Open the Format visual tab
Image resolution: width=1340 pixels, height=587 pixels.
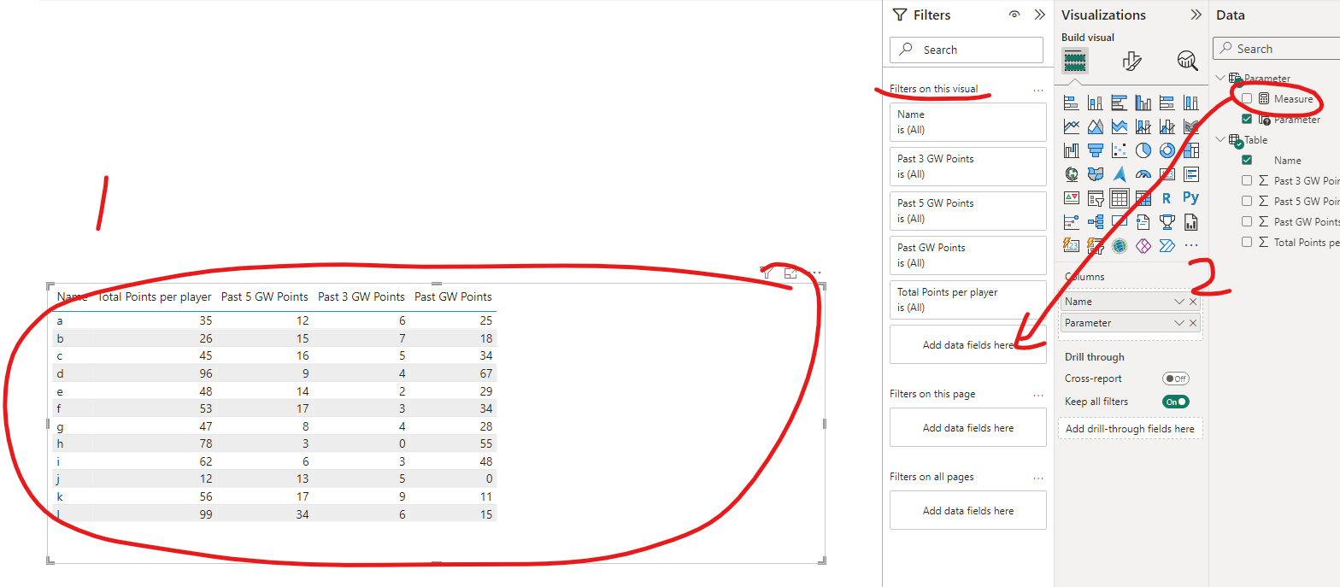[x=1131, y=61]
